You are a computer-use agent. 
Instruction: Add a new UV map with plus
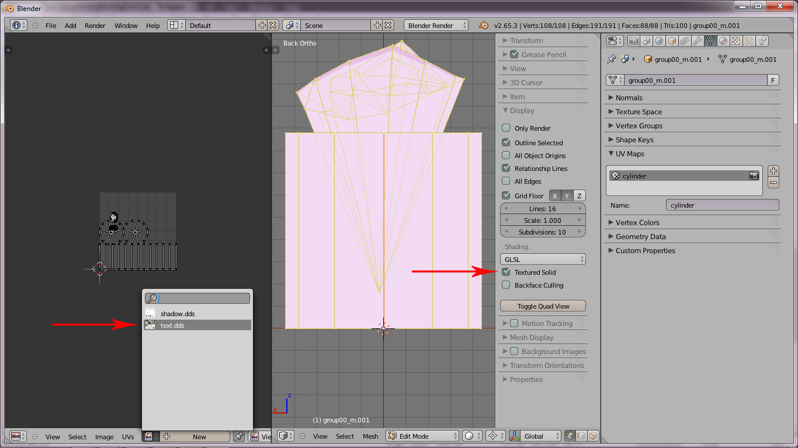[773, 171]
